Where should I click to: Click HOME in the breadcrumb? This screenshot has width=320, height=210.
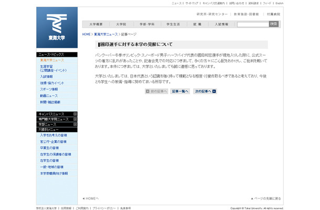coord(86,34)
